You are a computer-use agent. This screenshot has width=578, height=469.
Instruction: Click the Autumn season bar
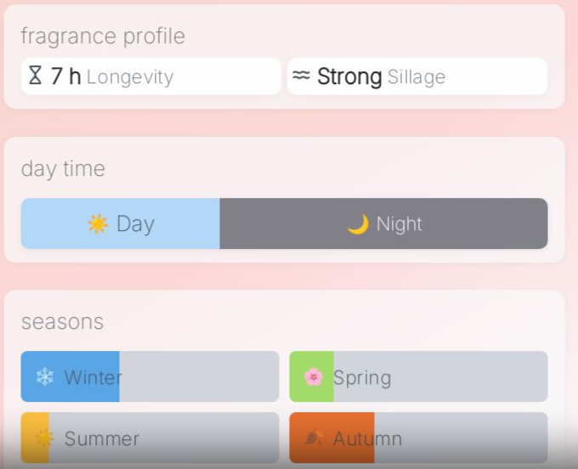tap(418, 438)
